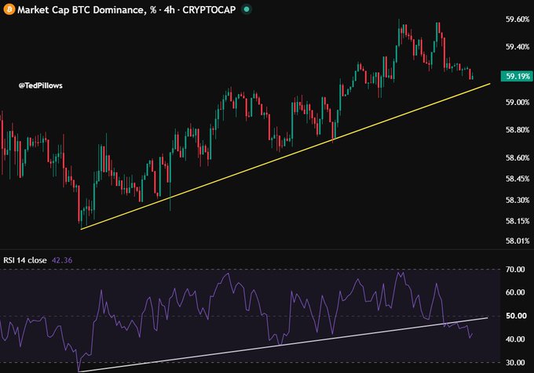Click the 59.60% price axis label
This screenshot has height=373, width=534.
tap(518, 20)
